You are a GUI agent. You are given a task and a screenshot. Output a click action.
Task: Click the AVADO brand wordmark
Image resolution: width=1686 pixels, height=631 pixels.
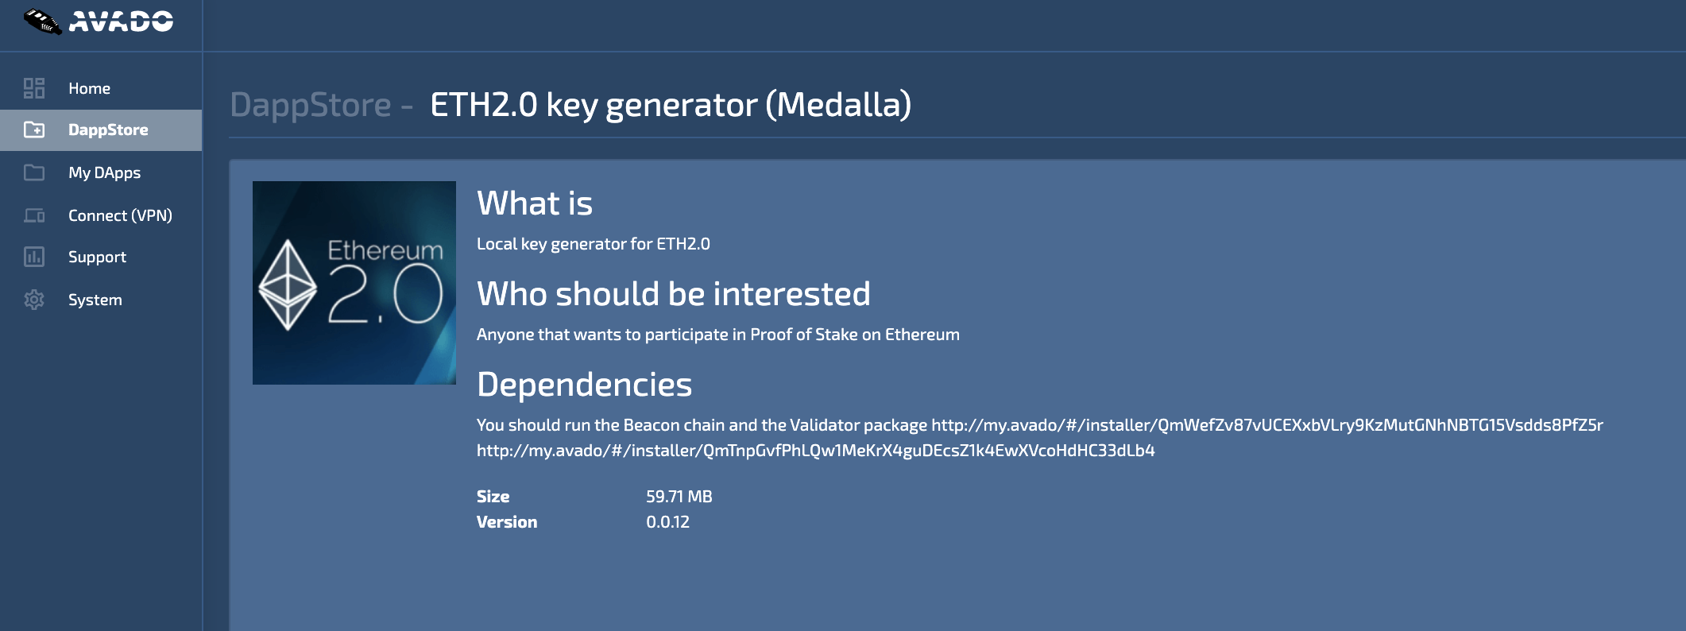121,21
